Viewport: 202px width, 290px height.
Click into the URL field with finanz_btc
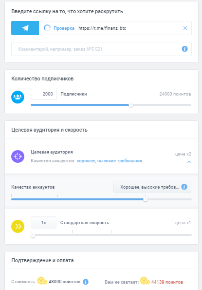tap(129, 28)
